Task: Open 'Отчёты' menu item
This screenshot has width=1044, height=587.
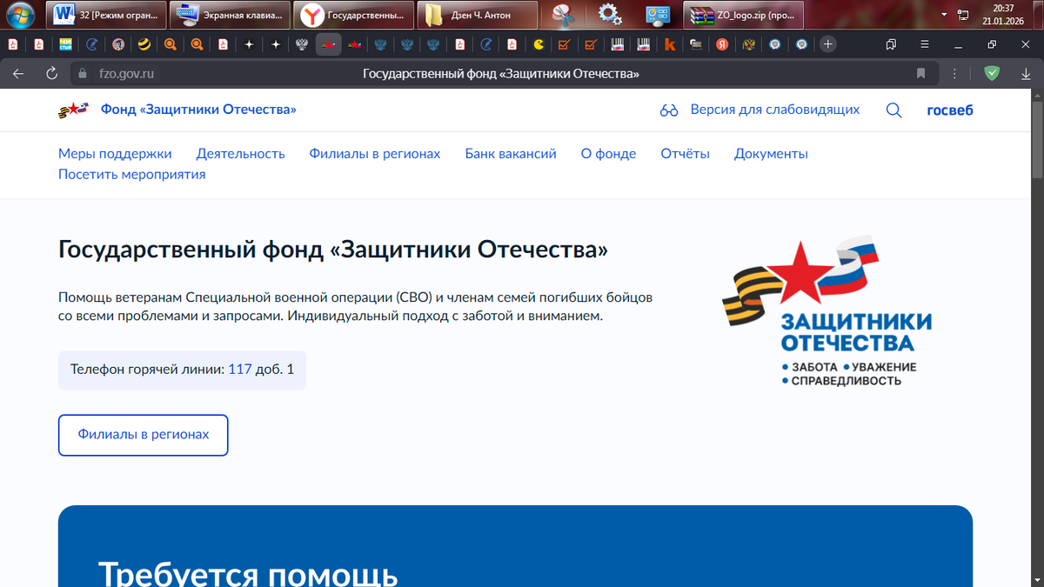Action: 686,154
